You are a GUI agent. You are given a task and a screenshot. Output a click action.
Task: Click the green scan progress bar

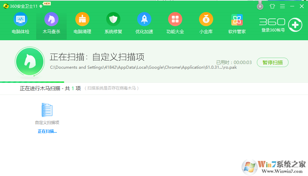32,82
